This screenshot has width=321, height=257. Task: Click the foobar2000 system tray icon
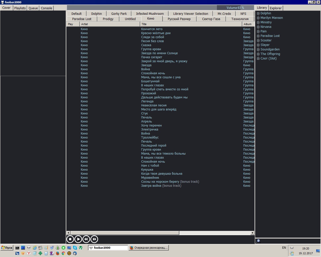tap(292, 248)
